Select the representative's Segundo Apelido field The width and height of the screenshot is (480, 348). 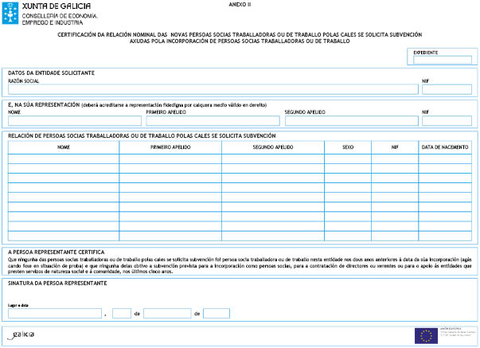point(350,121)
